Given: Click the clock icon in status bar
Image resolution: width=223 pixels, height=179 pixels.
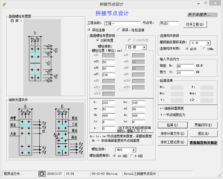Looking at the screenshot, I should click(42, 174).
